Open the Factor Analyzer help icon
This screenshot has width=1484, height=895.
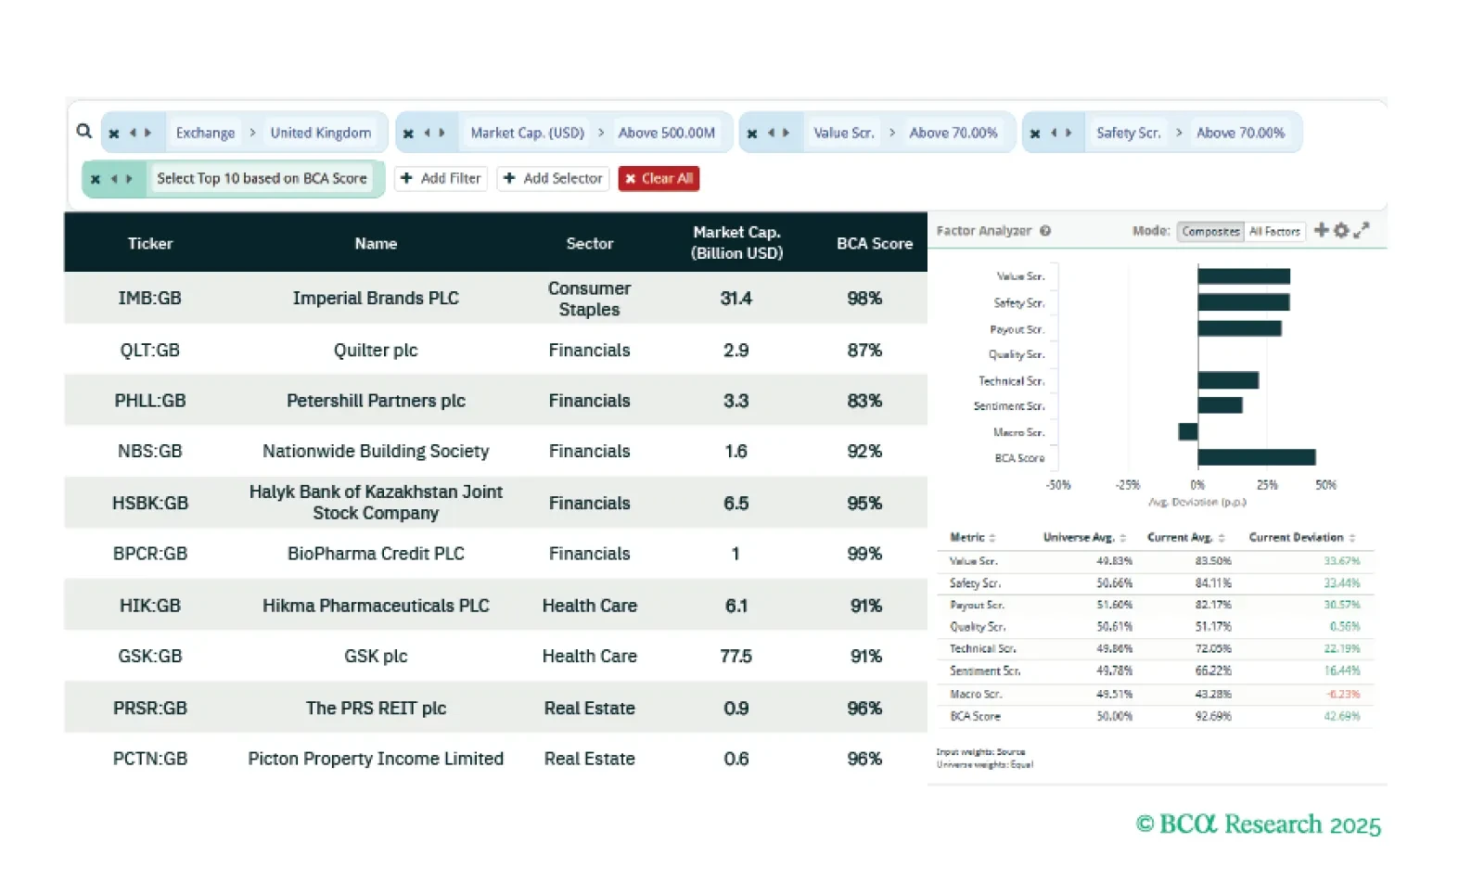1045,231
